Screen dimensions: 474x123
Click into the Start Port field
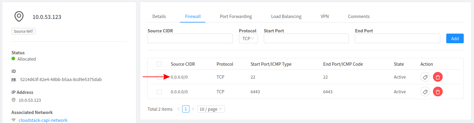306,38
